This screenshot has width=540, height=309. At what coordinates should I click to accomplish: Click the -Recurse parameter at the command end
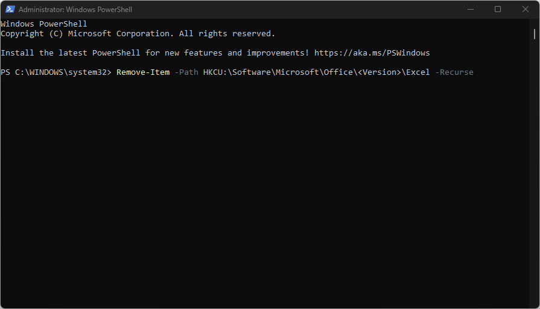click(x=454, y=72)
